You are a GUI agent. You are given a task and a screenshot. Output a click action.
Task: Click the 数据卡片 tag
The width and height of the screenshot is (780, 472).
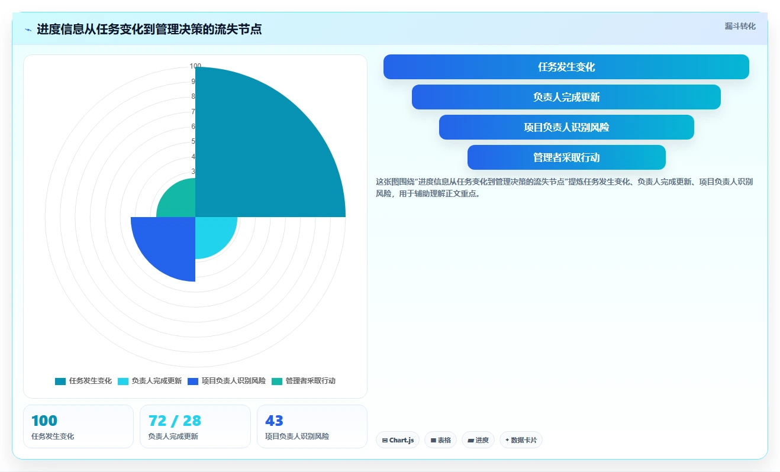[521, 440]
